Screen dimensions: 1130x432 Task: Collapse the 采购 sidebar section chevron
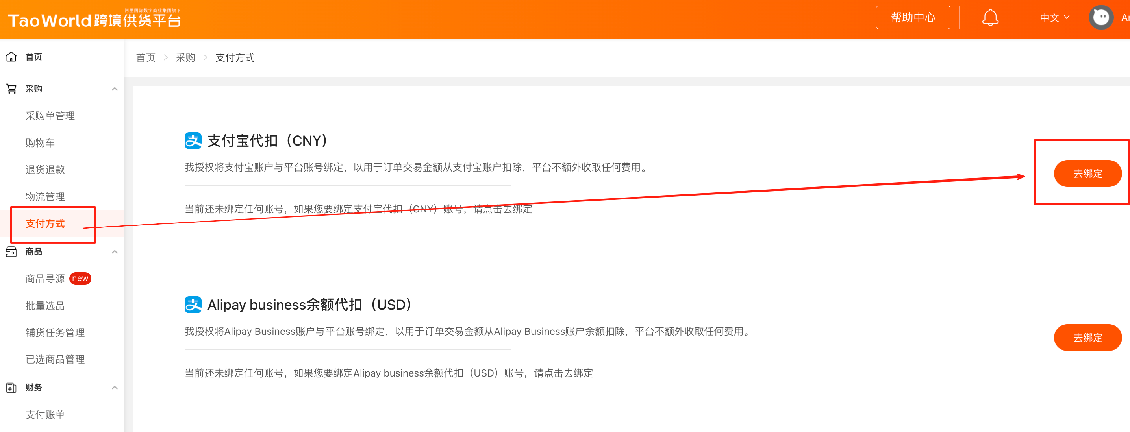coord(115,89)
